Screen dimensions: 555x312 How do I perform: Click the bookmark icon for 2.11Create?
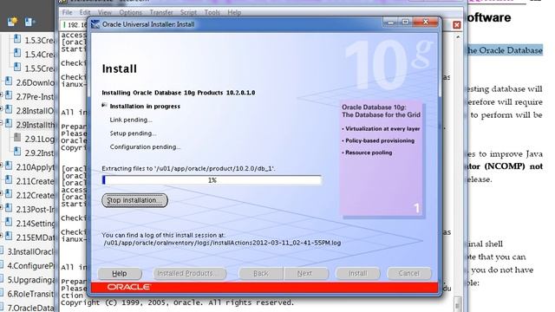click(9, 180)
